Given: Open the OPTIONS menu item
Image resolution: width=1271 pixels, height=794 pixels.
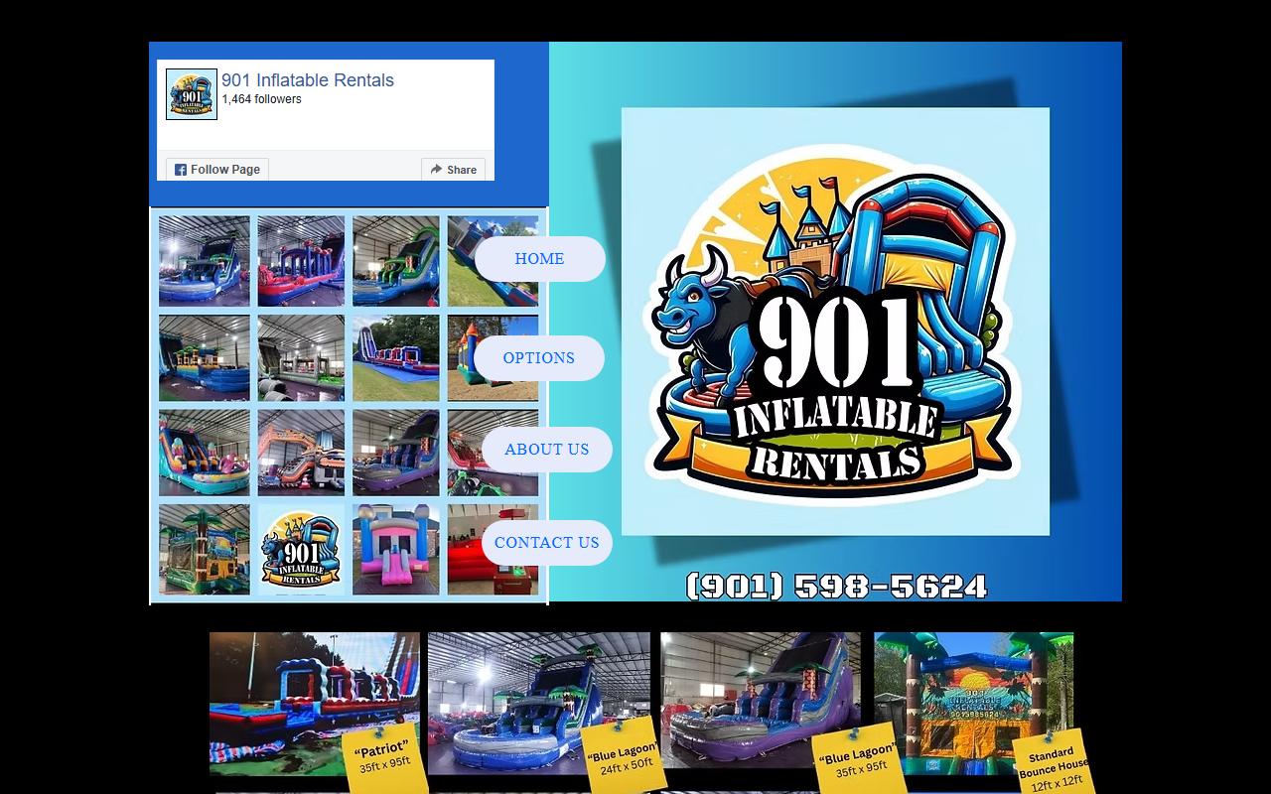Looking at the screenshot, I should 539,358.
